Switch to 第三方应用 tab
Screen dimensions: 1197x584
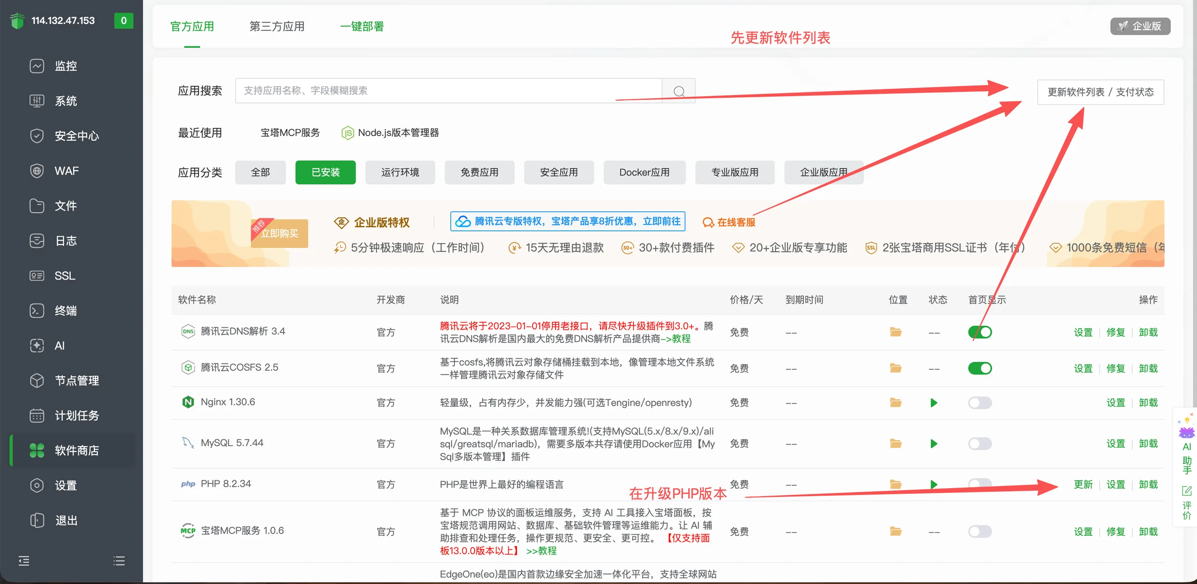pyautogui.click(x=277, y=27)
